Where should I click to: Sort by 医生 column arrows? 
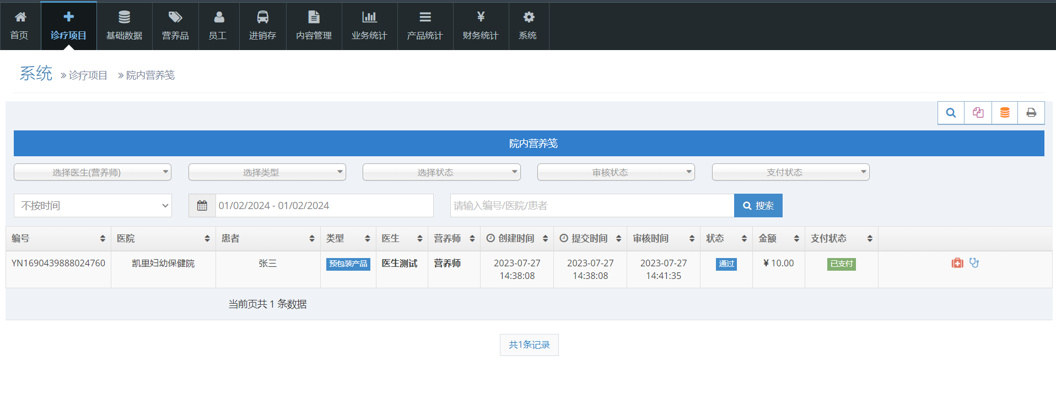coord(420,238)
